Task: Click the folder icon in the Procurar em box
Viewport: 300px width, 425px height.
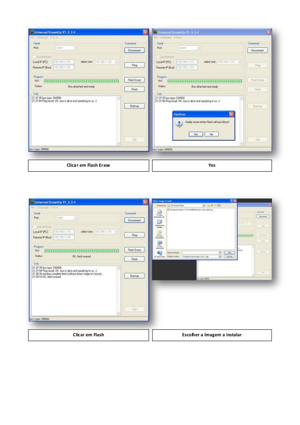Action: 169,205
